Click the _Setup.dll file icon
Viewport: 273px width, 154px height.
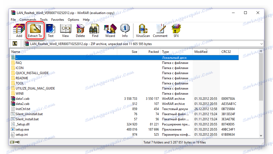(13, 124)
